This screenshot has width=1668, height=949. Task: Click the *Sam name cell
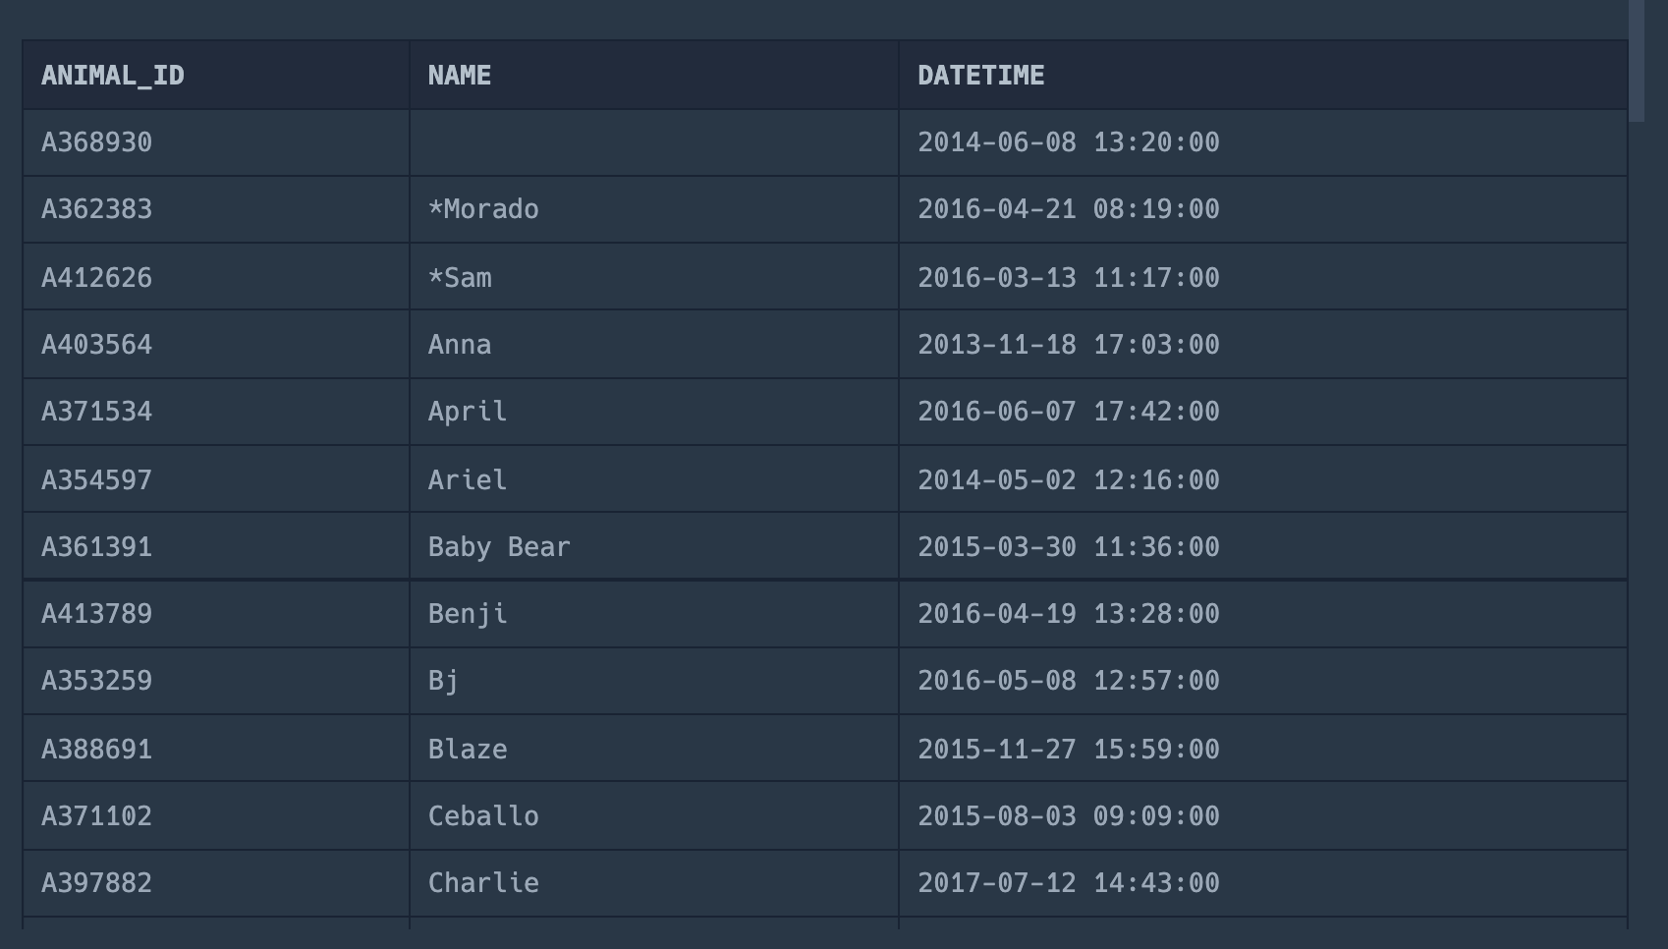[460, 278]
